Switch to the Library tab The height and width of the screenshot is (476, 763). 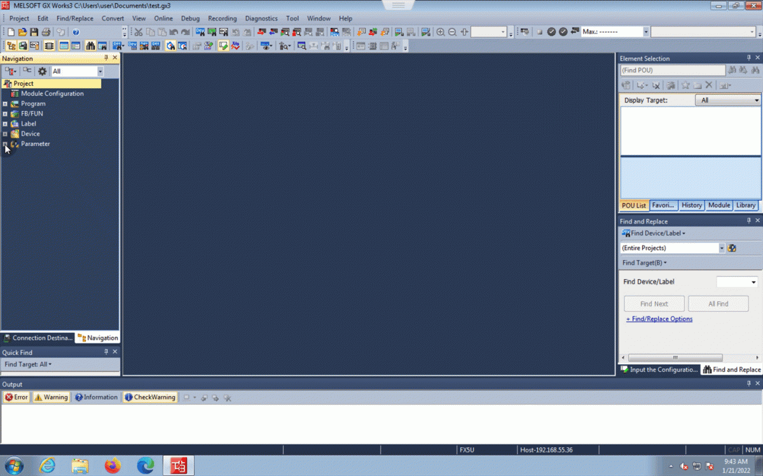pyautogui.click(x=746, y=205)
